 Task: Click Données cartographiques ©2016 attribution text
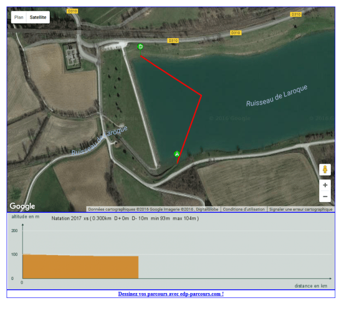[153, 209]
